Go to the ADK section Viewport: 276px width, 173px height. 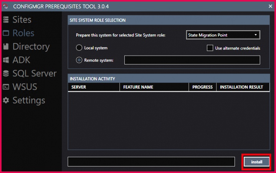point(21,60)
